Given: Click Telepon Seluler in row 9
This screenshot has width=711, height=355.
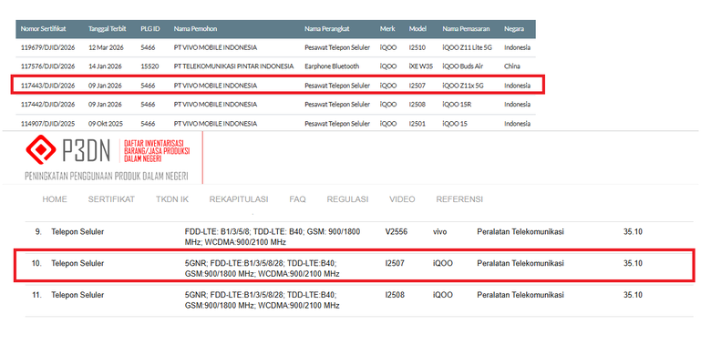Looking at the screenshot, I should click(x=77, y=232).
